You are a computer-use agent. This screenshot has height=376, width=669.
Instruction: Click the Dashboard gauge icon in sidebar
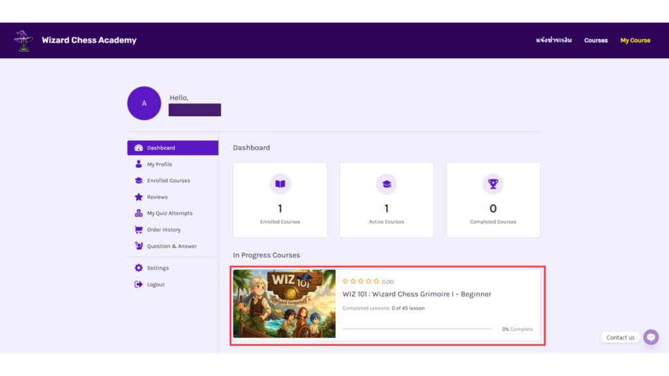(139, 148)
